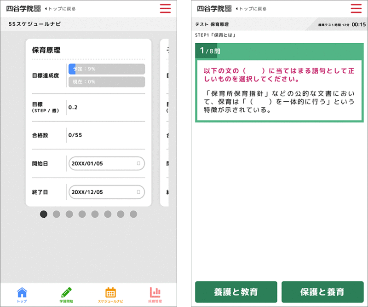Image resolution: width=368 pixels, height=307 pixels.
Task: Open hamburger menu on test screen
Action: tap(356, 8)
